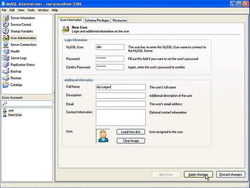Focus the Password field

[110, 59]
